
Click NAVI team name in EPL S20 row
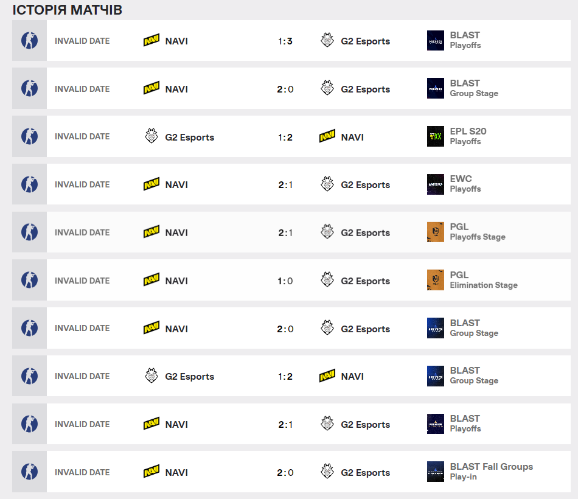(352, 137)
